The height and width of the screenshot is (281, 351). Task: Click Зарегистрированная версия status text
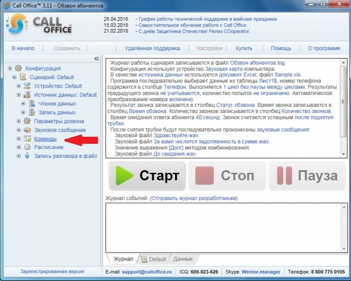coord(52,271)
